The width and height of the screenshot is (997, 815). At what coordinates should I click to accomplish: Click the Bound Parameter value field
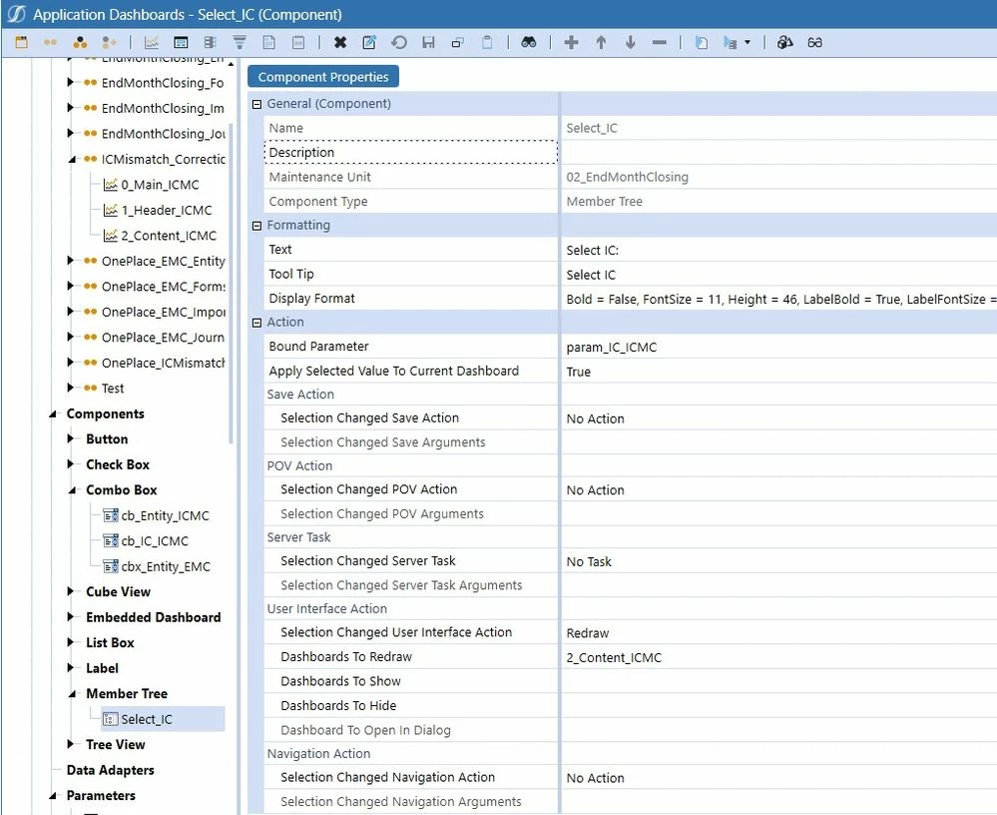click(x=778, y=347)
